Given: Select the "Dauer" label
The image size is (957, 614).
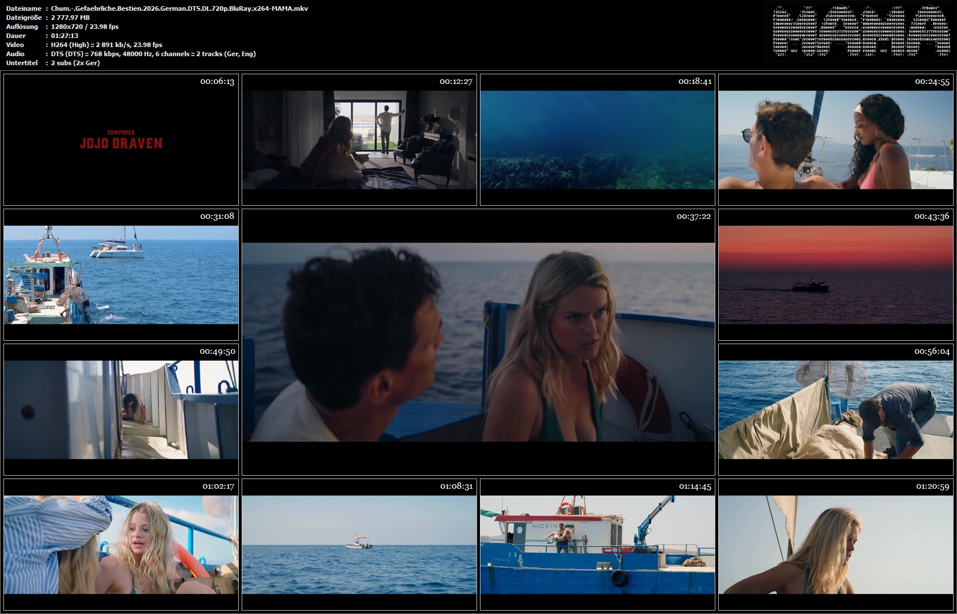Looking at the screenshot, I should click(16, 36).
